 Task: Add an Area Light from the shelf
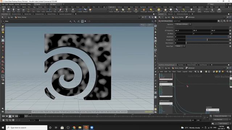tap(129, 10)
